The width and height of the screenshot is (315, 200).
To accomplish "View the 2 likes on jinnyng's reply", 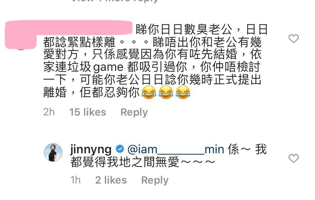I will click(111, 180).
